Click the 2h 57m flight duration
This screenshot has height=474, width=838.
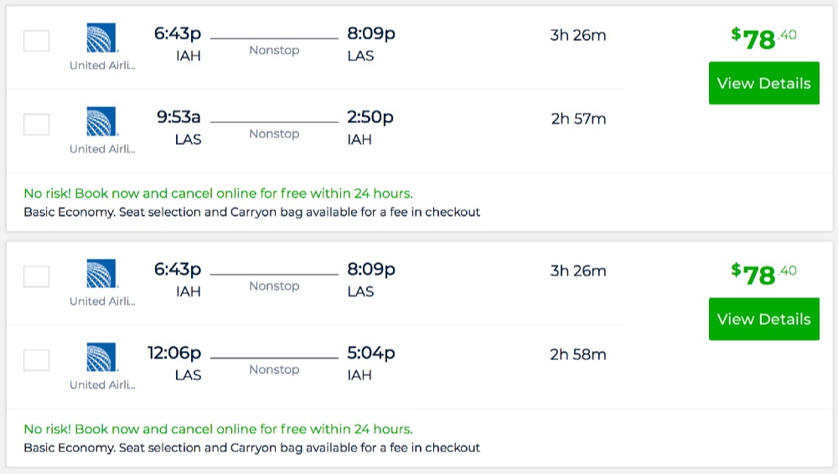(578, 119)
